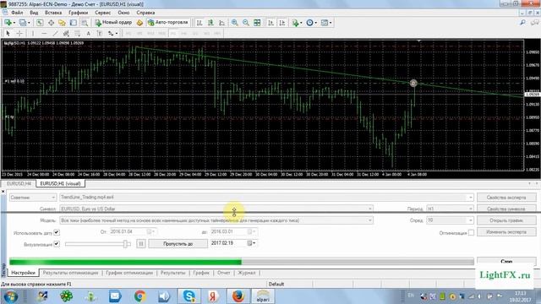Screen dimensions: 541x304
Task: Zoom out of the chart
Action: click(x=246, y=23)
